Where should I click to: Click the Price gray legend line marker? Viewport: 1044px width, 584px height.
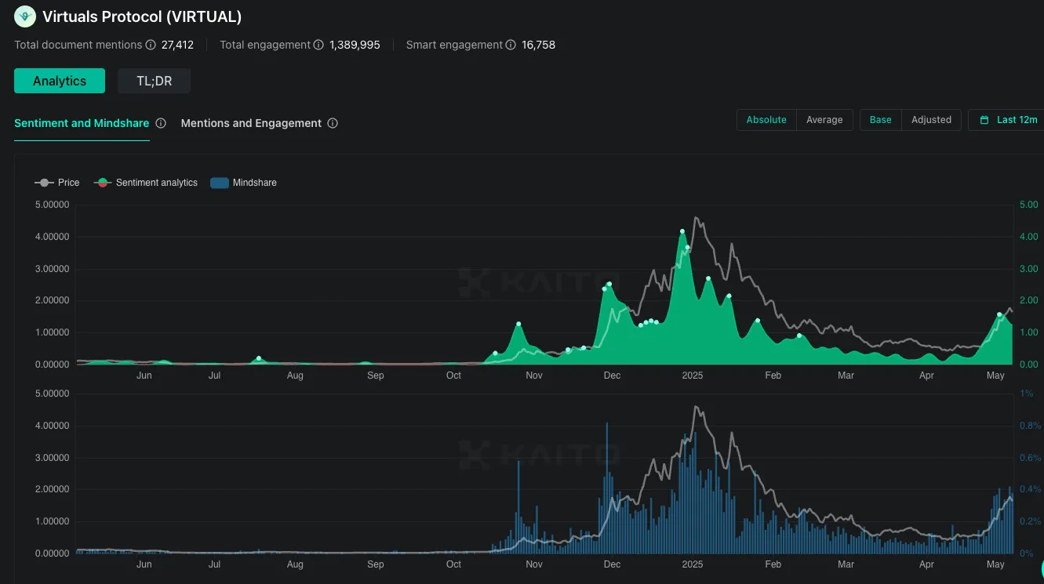44,183
